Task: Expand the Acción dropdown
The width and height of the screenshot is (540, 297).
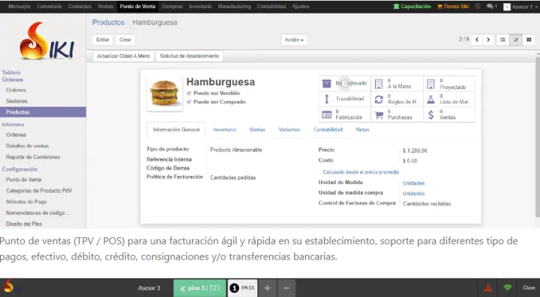Action: pos(294,40)
